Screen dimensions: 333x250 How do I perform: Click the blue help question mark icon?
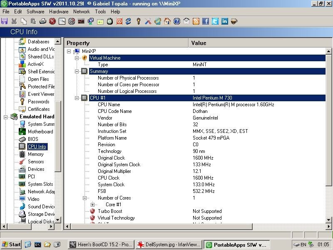176,21
